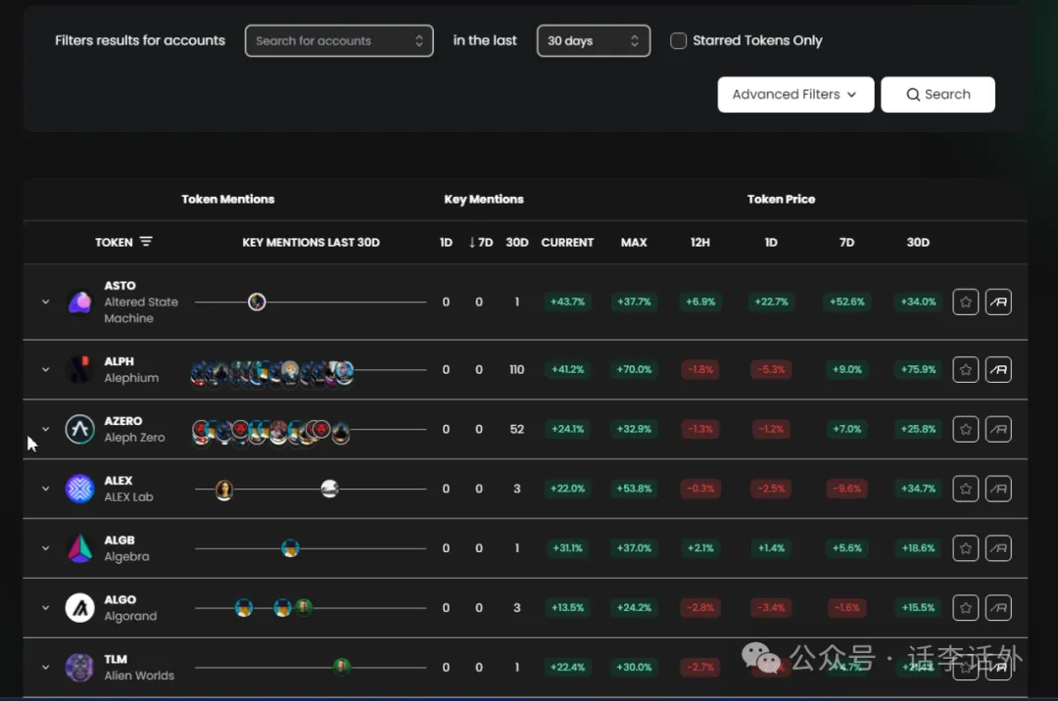Click the Alien Worlds token name
This screenshot has height=701, width=1058.
(x=139, y=676)
